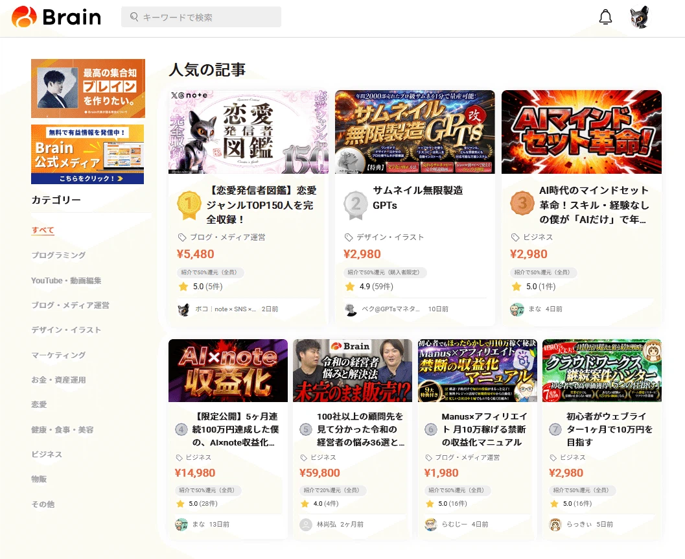Select the すべて category

43,230
